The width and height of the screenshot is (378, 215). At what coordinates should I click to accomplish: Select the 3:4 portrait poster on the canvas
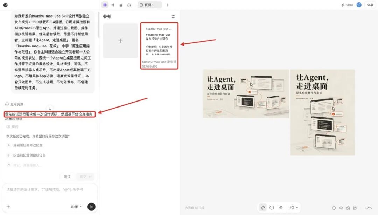(x=323, y=112)
